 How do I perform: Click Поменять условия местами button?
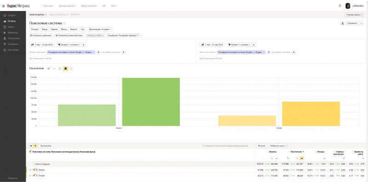point(69,36)
